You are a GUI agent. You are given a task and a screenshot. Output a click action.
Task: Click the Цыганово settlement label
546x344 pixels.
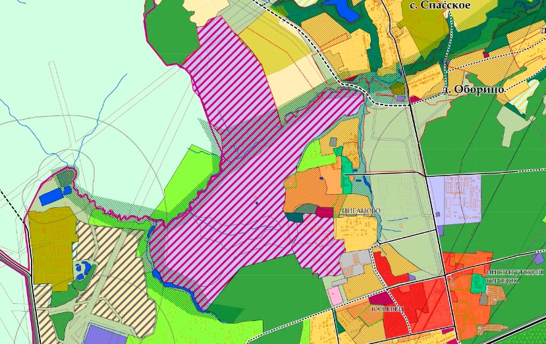pos(360,211)
